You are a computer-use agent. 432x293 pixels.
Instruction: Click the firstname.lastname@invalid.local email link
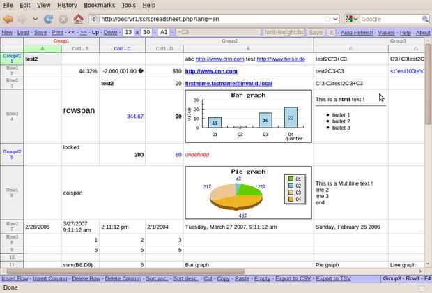(229, 83)
